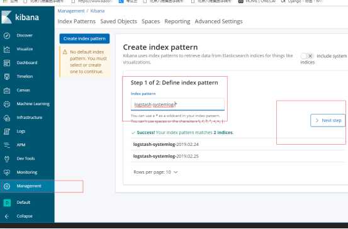Click the Step 1 of 2 heading
The height and width of the screenshot is (229, 348).
174,83
